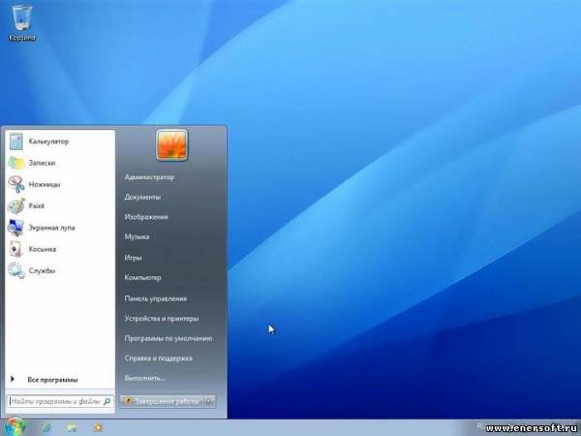
Task: Open Компьютер from Start menu
Action: pyautogui.click(x=142, y=277)
